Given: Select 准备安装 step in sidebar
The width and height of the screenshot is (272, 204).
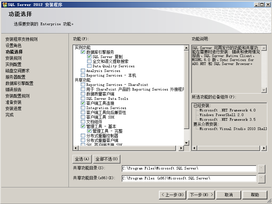Looking at the screenshot, I should (13, 102).
